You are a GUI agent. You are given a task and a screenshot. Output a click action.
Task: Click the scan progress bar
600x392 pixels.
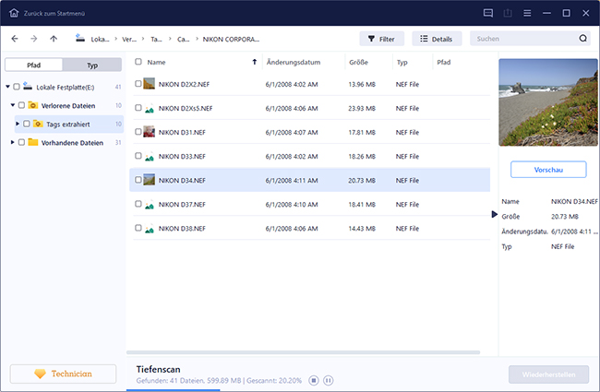click(173, 390)
